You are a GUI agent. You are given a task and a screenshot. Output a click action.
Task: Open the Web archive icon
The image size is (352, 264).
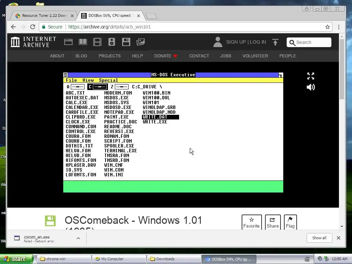[x=68, y=42]
